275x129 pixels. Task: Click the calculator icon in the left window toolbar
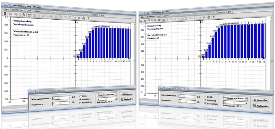coord(5,14)
